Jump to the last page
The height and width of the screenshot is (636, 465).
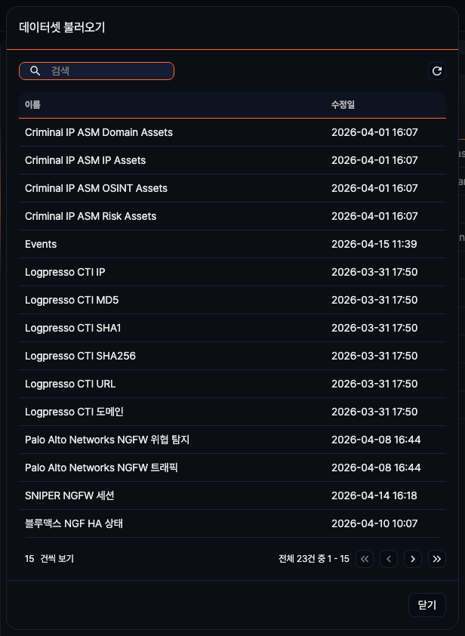pyautogui.click(x=437, y=559)
